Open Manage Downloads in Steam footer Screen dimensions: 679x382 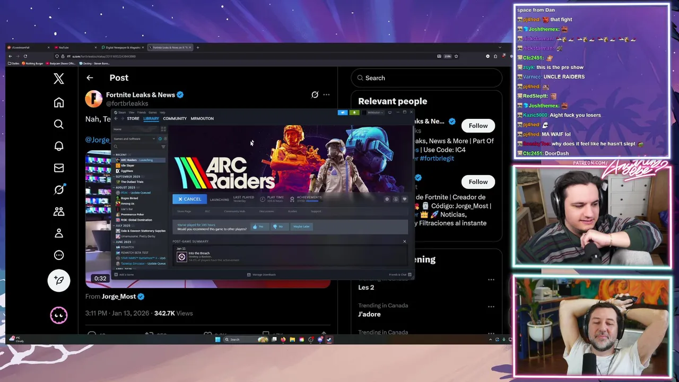tap(262, 275)
